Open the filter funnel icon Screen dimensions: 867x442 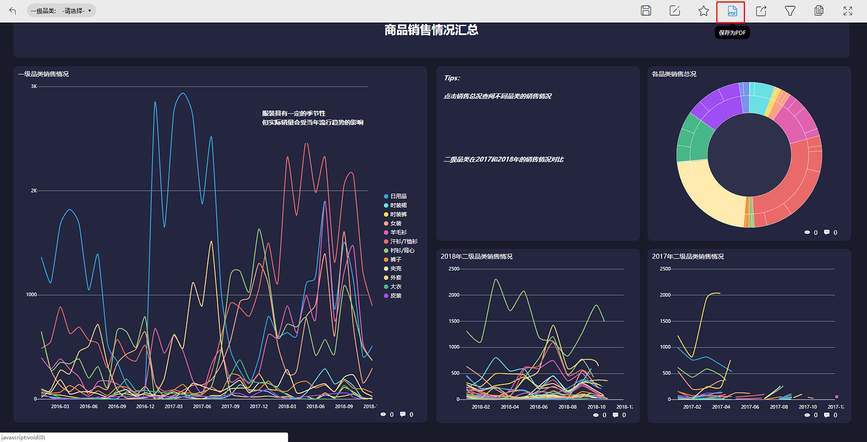[x=790, y=11]
